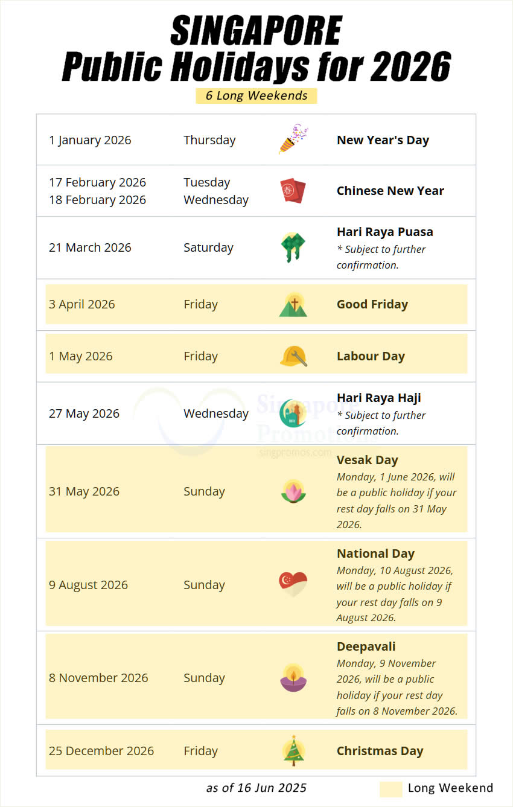Click the '17 February 2026' date entry

97,182
